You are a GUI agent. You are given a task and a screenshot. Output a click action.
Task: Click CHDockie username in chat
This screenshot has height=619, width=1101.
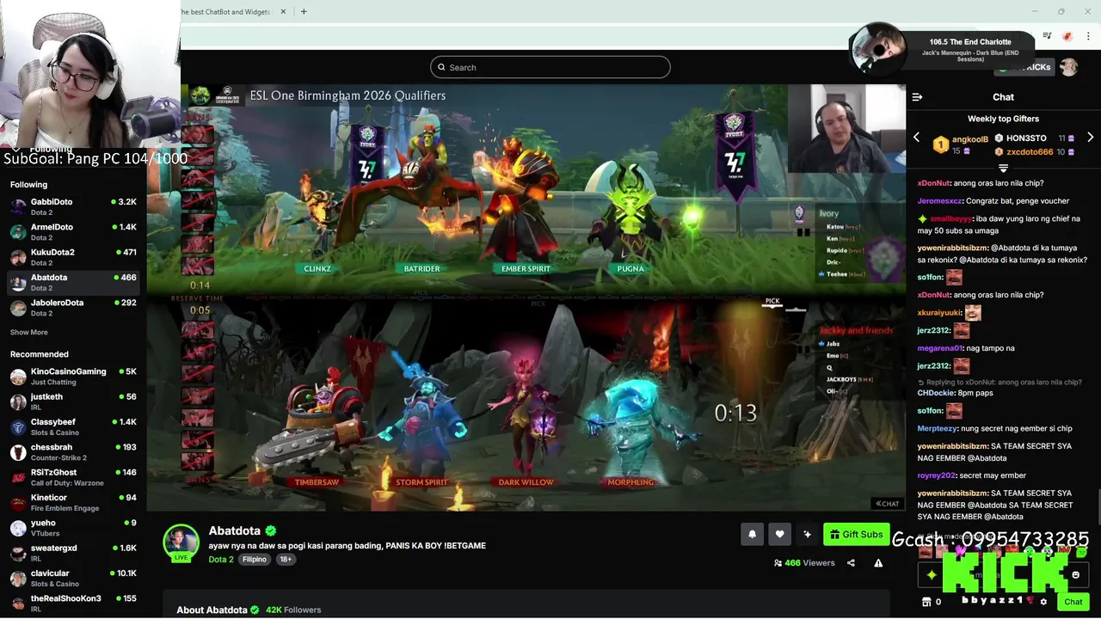point(936,393)
